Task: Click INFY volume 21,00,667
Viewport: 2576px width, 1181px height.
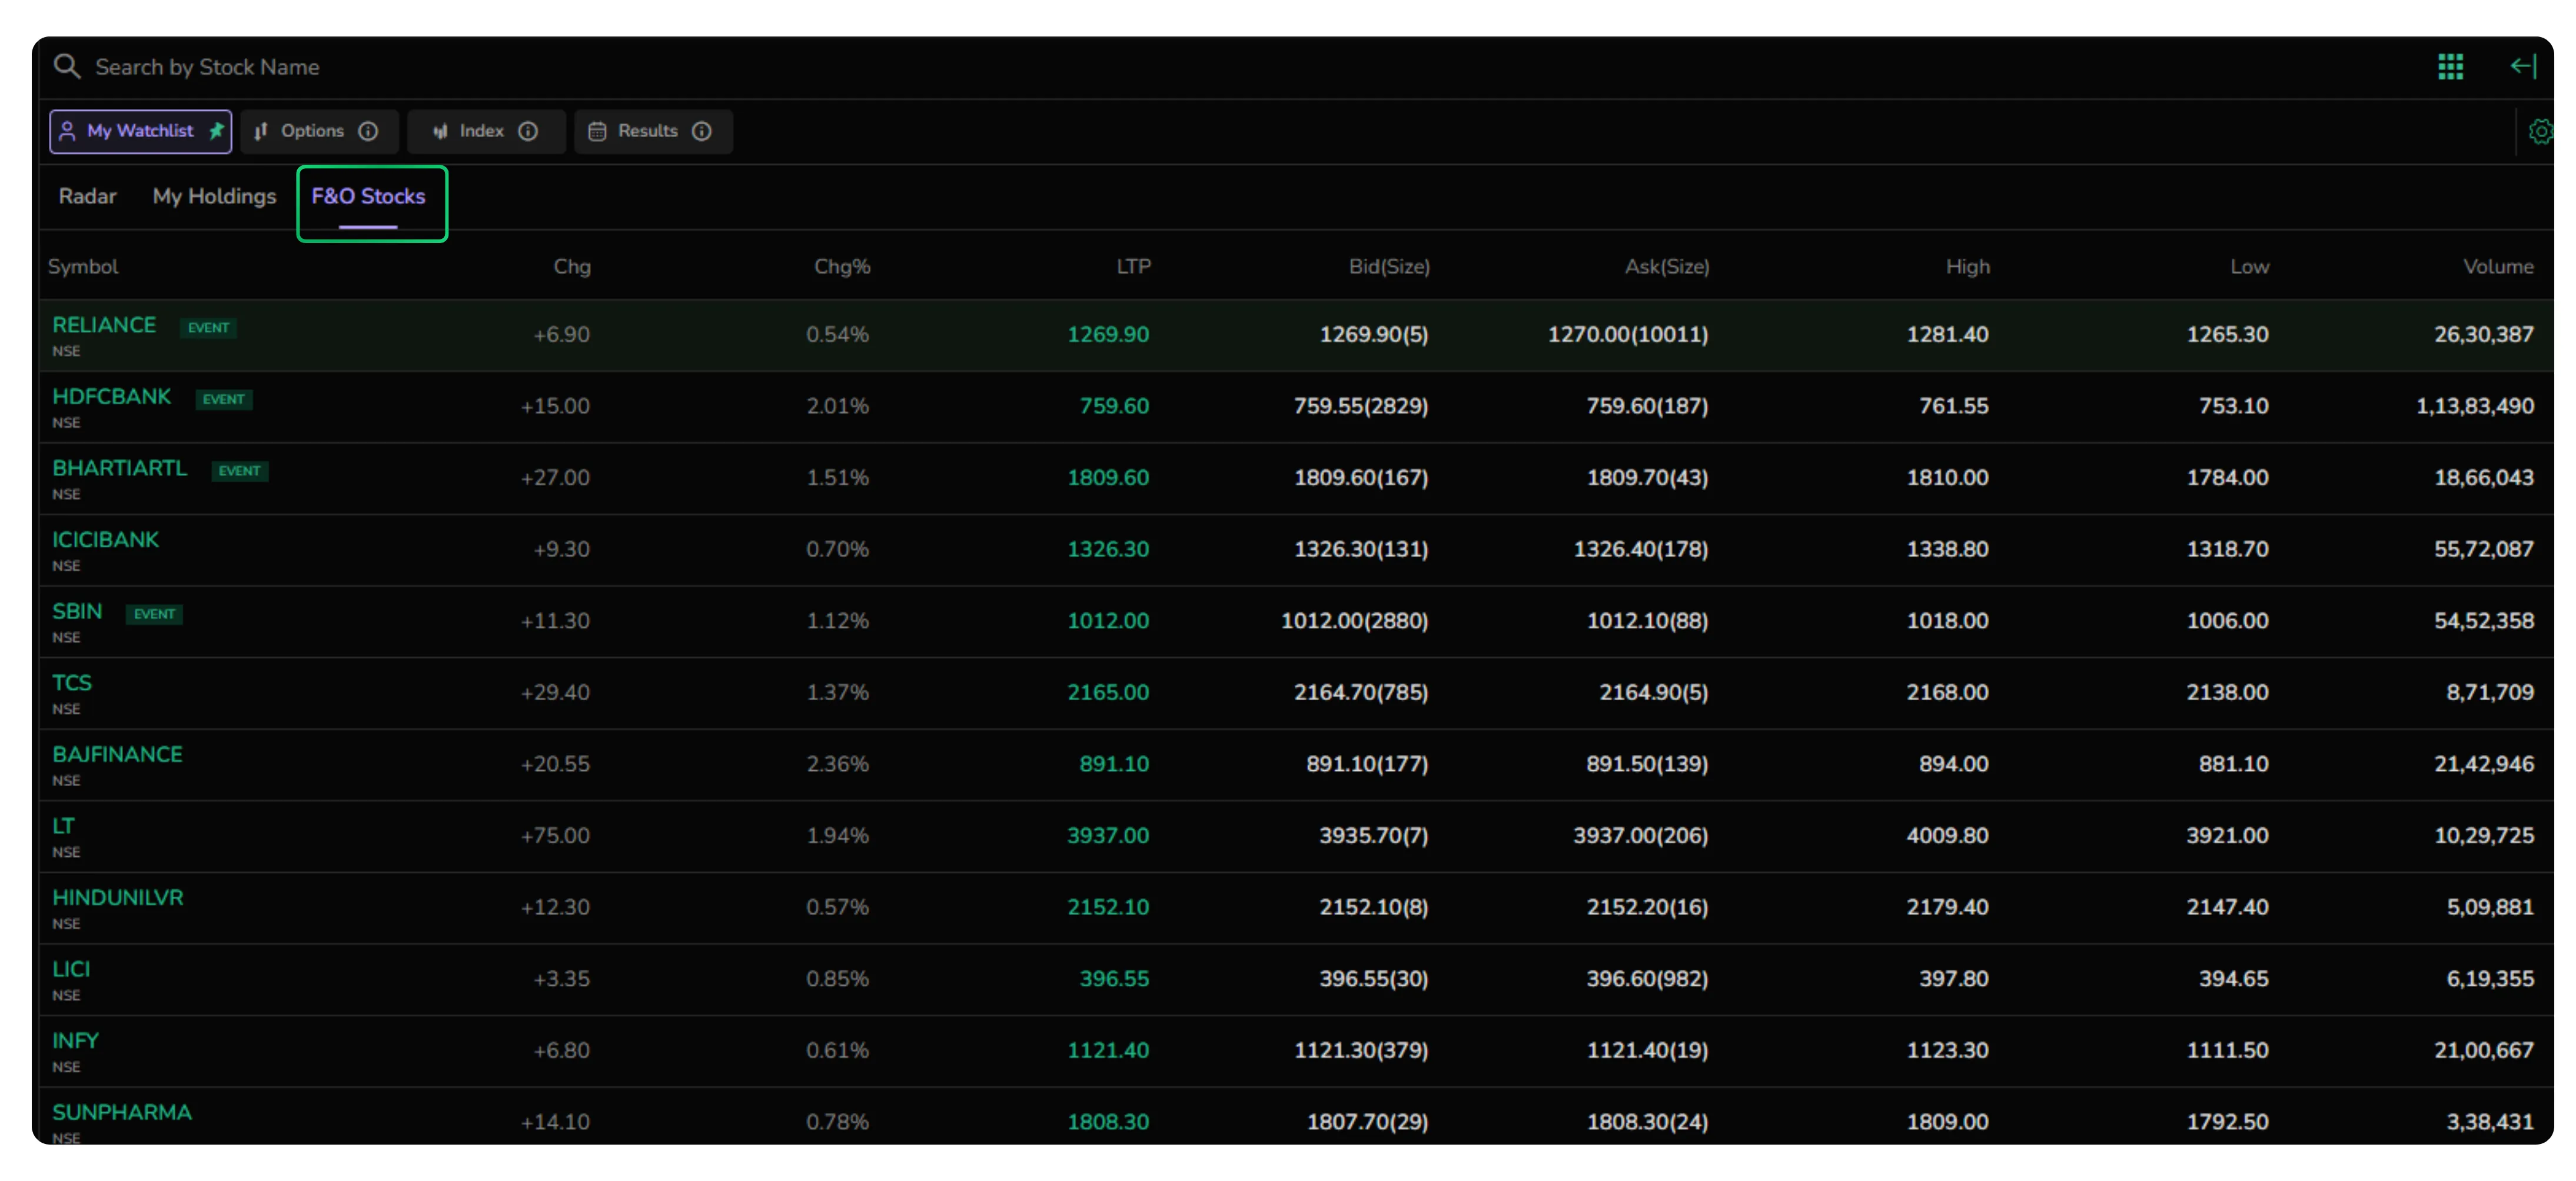Action: click(x=2484, y=1050)
